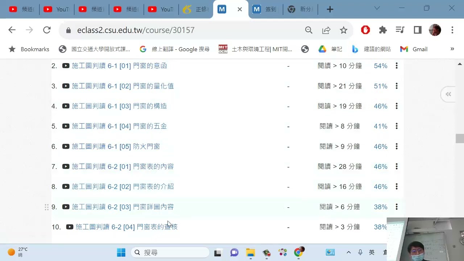Open 國立交通大學開放式課 bookmark
464x261 pixels.
click(94, 49)
